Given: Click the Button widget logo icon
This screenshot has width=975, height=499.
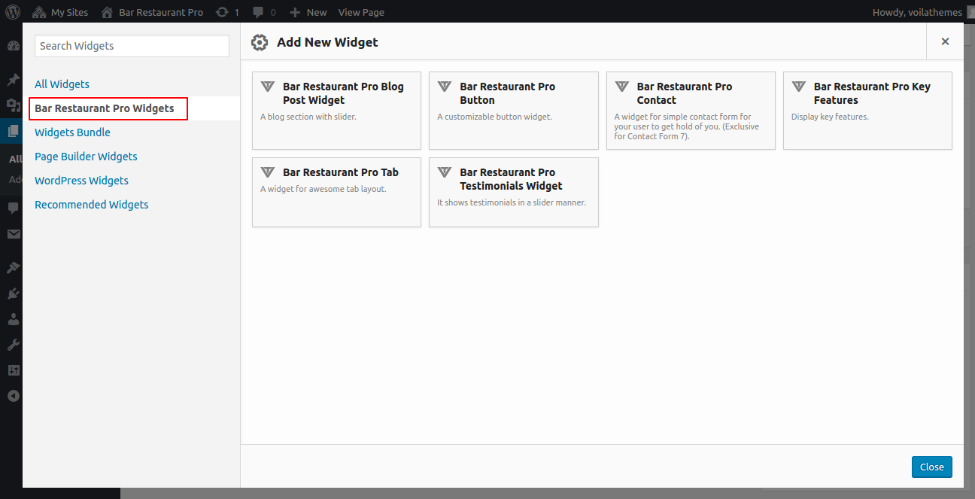Looking at the screenshot, I should [445, 87].
